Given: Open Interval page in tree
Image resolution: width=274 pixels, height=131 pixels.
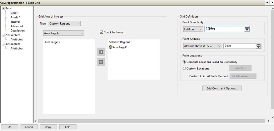Looking at the screenshot, I should [x=15, y=22].
